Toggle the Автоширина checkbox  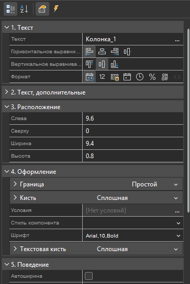pos(88,276)
